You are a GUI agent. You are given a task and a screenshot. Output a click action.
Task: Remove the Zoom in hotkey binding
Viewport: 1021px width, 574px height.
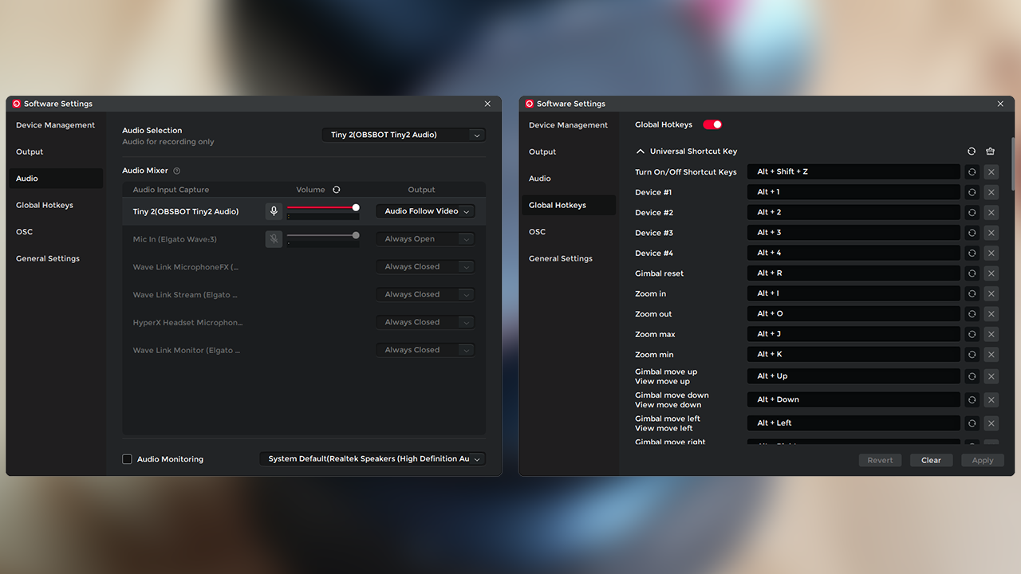tap(991, 293)
